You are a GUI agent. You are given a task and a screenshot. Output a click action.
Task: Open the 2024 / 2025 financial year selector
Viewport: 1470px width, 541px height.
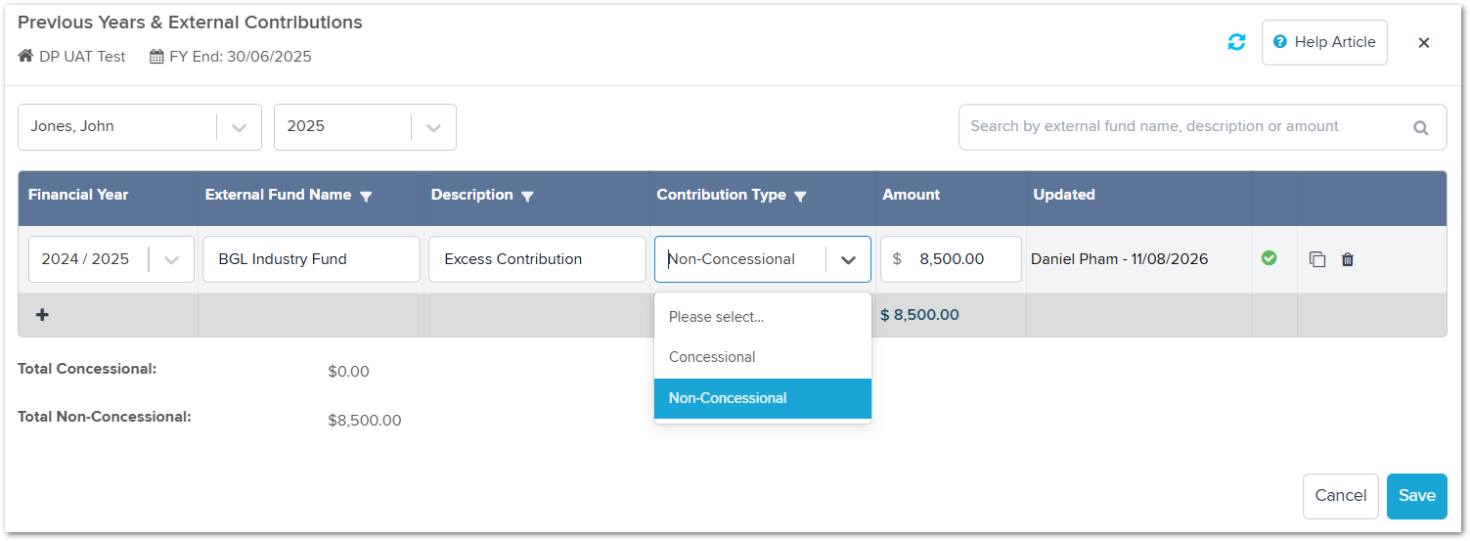coord(111,259)
